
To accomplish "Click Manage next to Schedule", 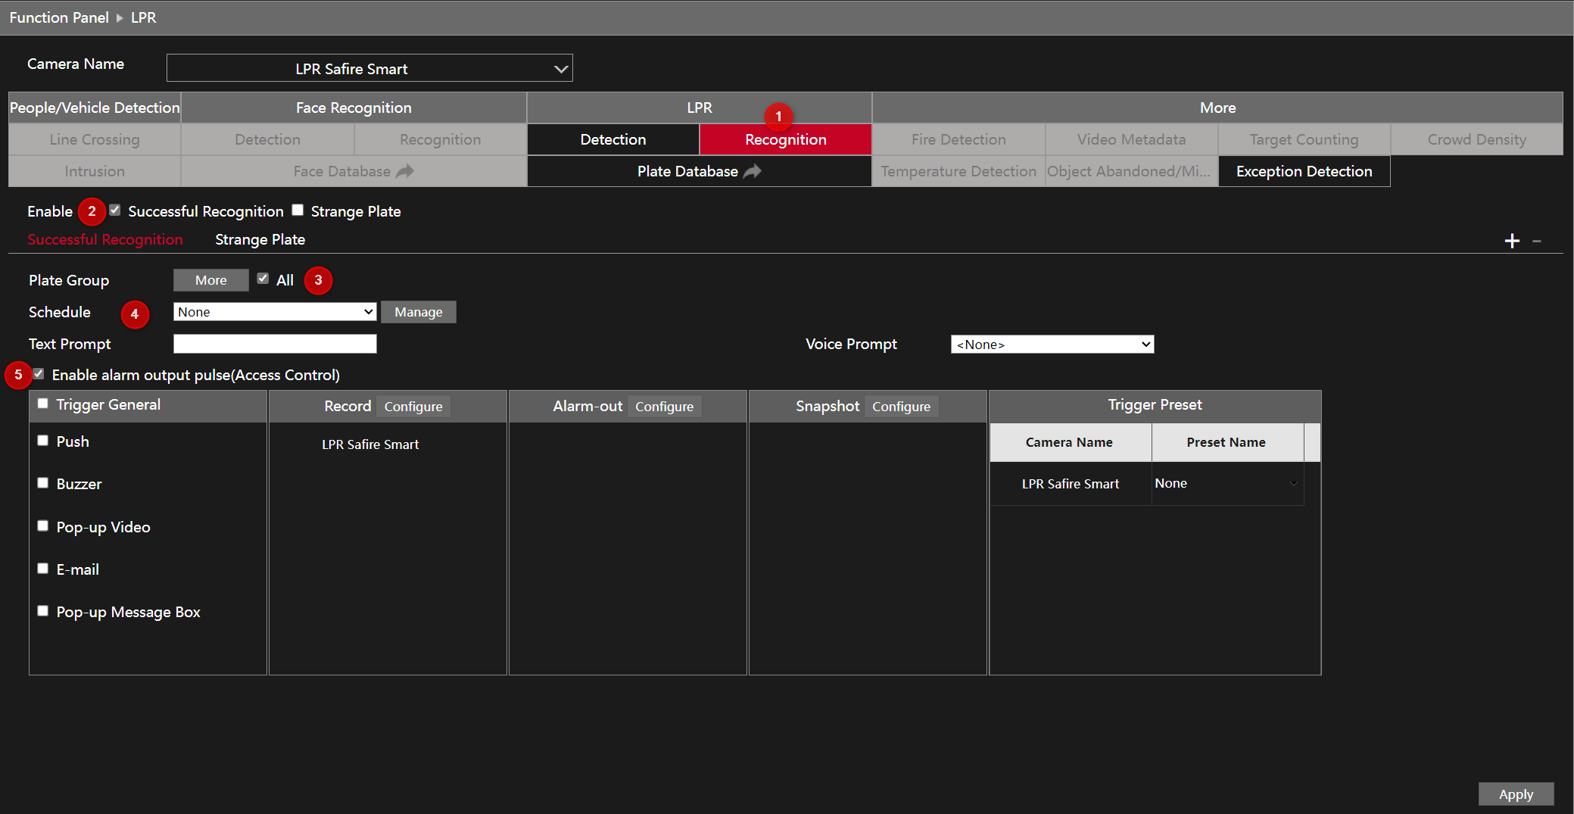I will 418,311.
